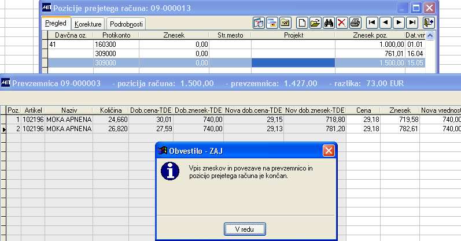
Task: Click the cascading windows toolbar icon
Action: coord(272,23)
